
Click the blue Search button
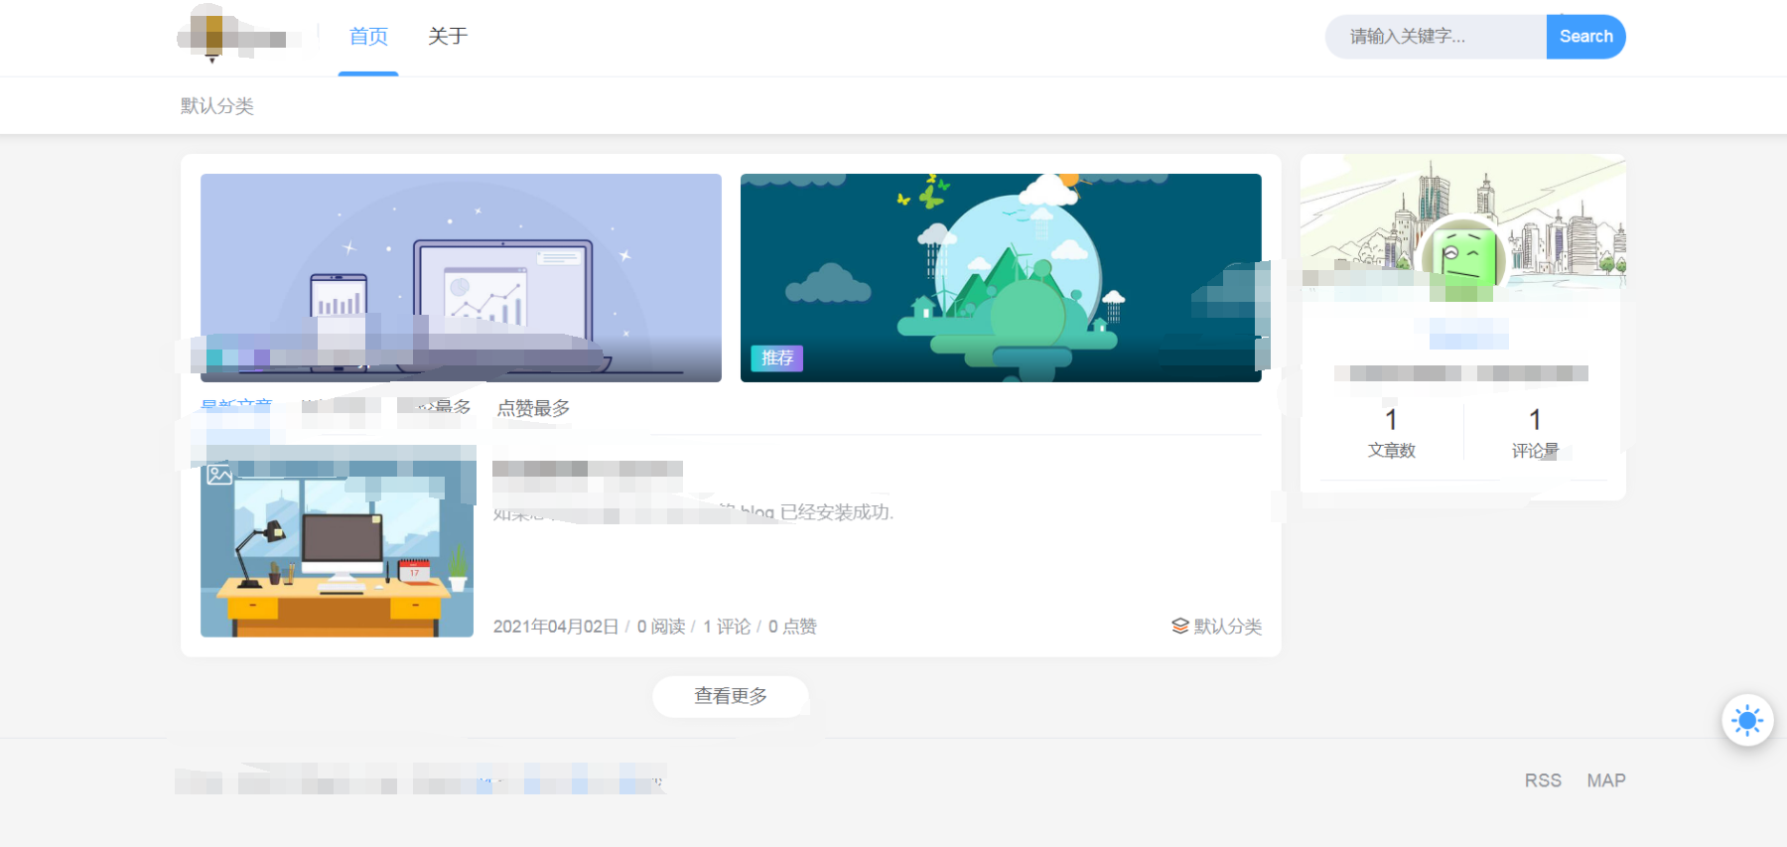click(x=1585, y=37)
